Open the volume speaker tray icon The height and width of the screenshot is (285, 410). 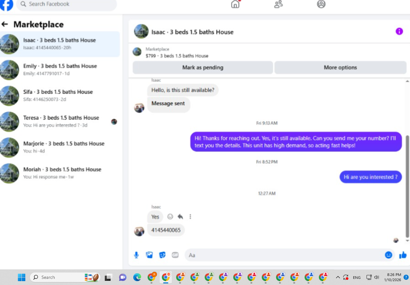pyautogui.click(x=377, y=277)
